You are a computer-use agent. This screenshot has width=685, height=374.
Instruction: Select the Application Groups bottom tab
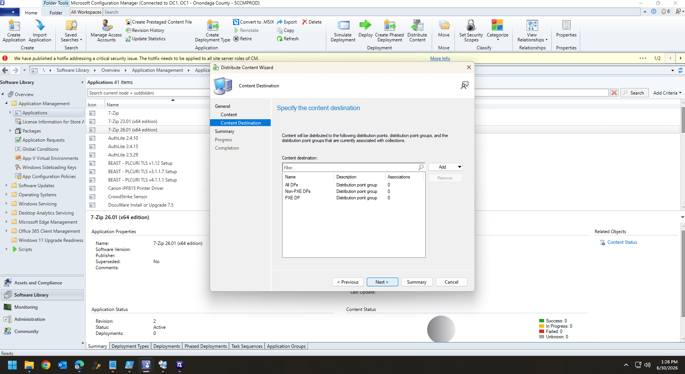(x=286, y=346)
